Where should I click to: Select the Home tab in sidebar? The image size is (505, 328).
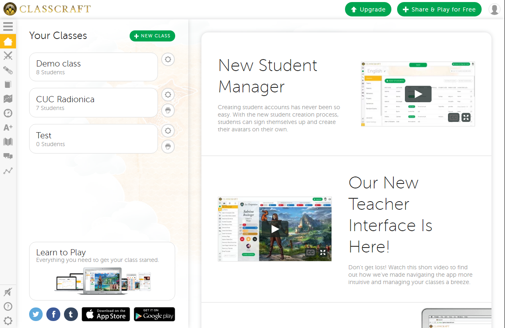click(x=8, y=41)
